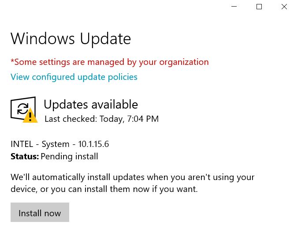Minimize the Windows Update window
290x233 pixels.
(x=234, y=7)
